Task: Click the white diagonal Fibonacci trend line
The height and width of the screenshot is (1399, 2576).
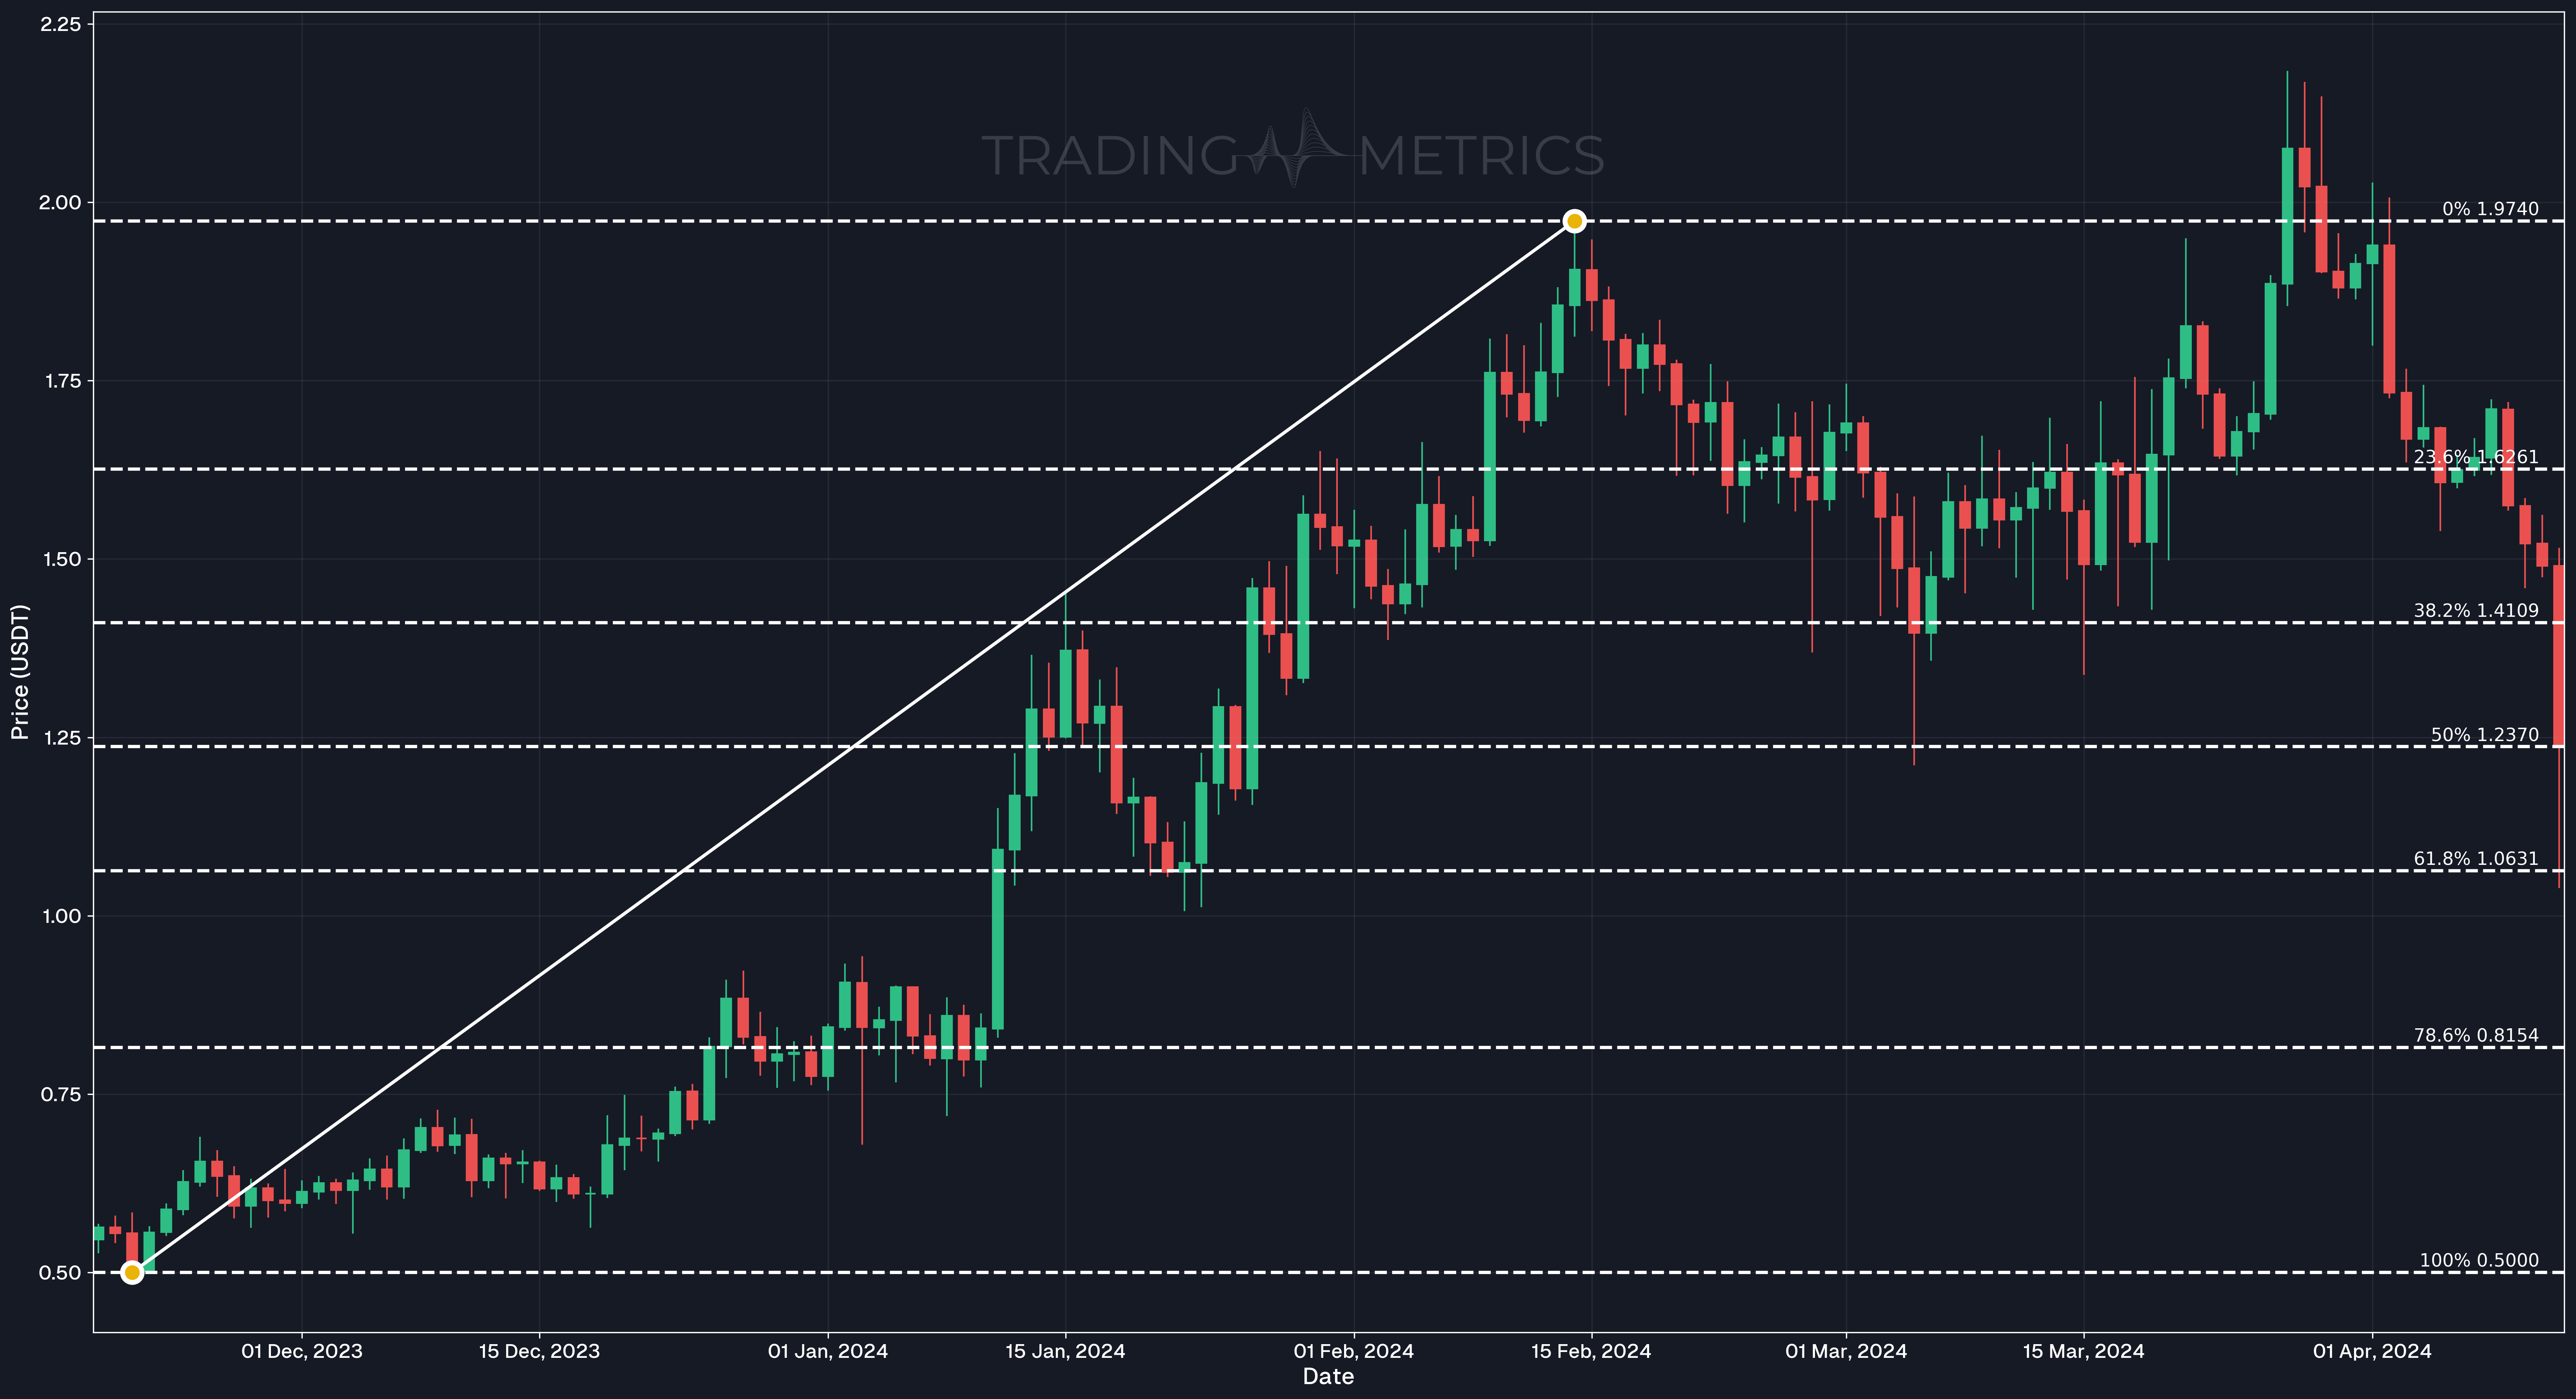Action: [853, 747]
